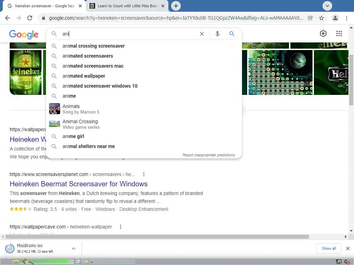Close the heineken screensaver tab
The height and width of the screenshot is (265, 354).
point(80,6)
